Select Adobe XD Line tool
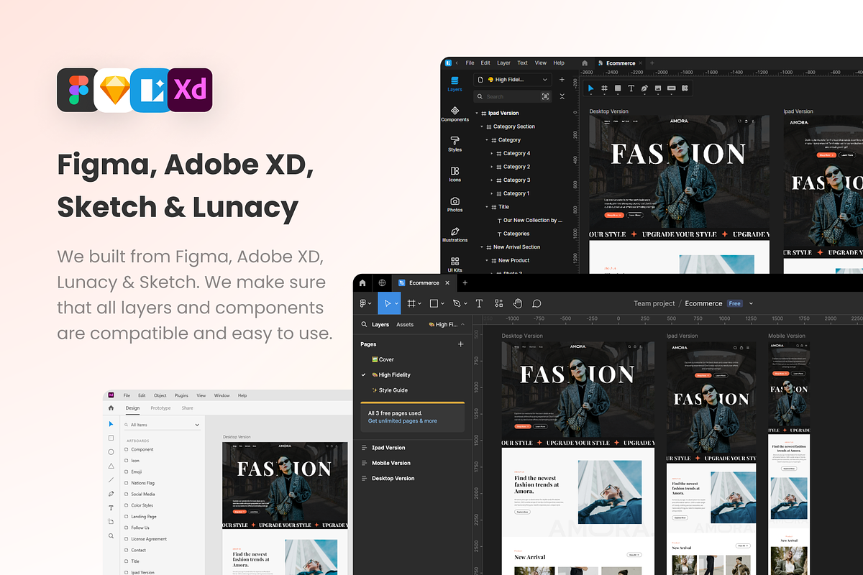863x575 pixels. [111, 479]
